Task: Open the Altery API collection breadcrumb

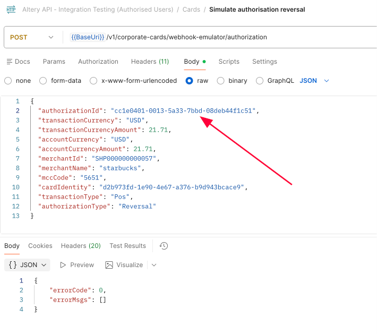Action: click(x=98, y=10)
